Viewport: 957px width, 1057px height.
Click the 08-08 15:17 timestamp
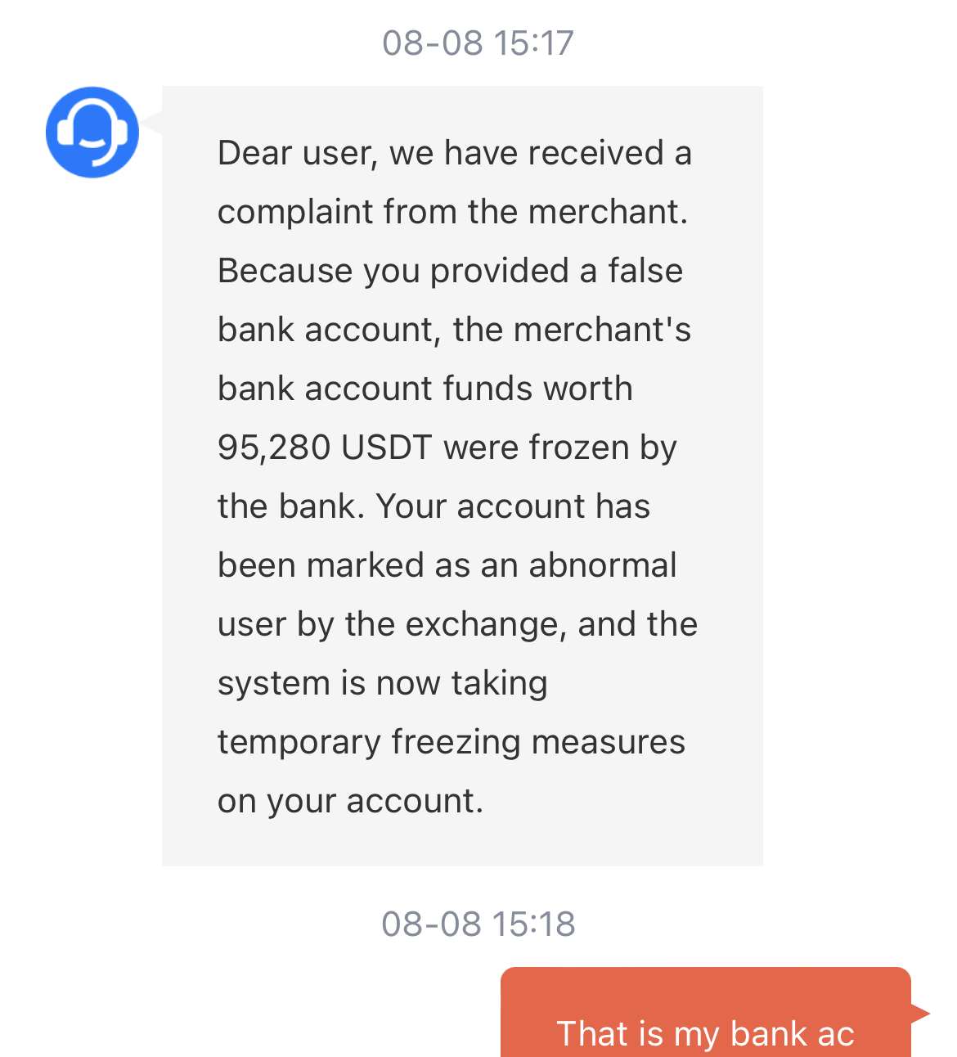(478, 43)
